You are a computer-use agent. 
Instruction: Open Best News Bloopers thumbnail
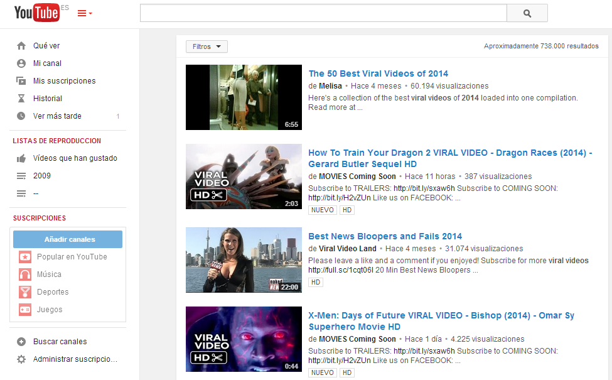[x=244, y=260]
